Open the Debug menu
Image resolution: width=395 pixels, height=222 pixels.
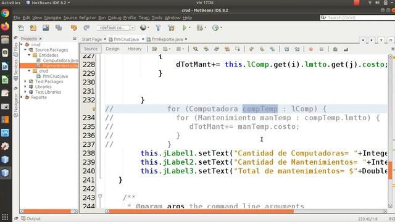[115, 18]
